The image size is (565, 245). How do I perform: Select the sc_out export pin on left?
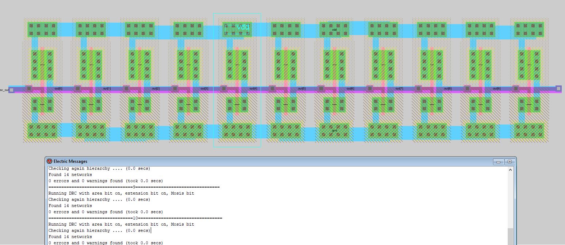pos(11,90)
